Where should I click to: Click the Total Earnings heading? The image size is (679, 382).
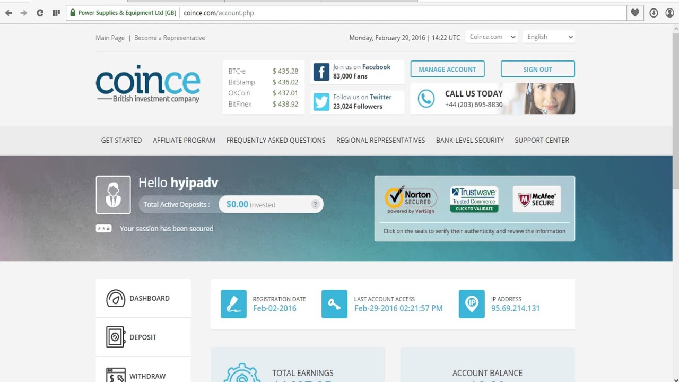coord(303,373)
